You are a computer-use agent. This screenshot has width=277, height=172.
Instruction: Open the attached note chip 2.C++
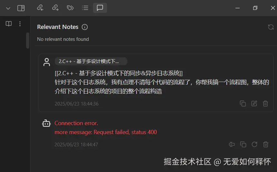click(x=91, y=61)
